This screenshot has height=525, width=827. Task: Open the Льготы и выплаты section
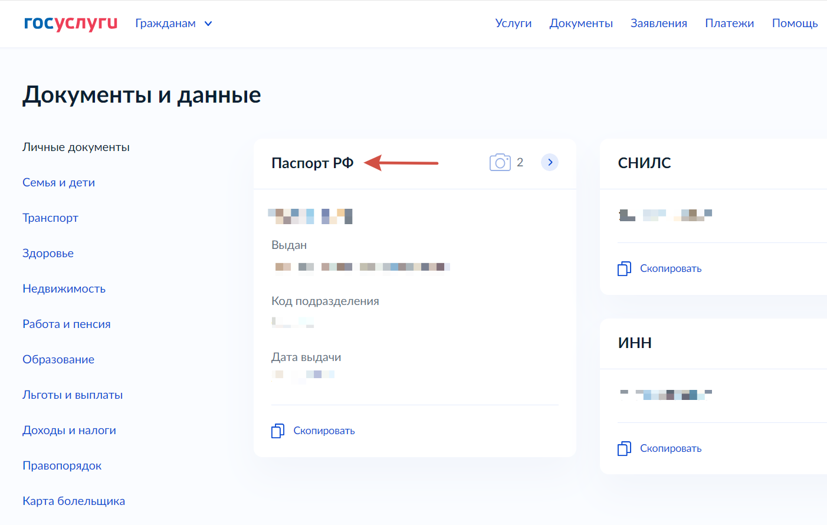click(x=73, y=395)
